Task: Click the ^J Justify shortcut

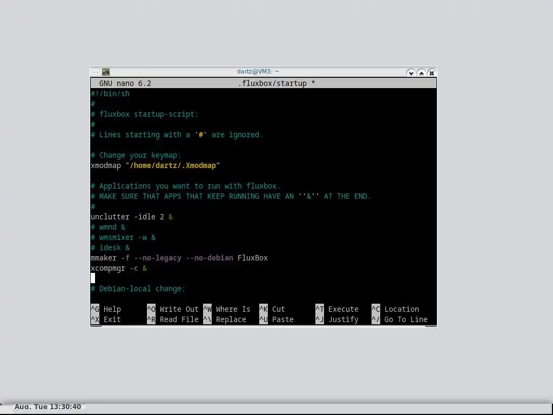Action: pyautogui.click(x=337, y=319)
